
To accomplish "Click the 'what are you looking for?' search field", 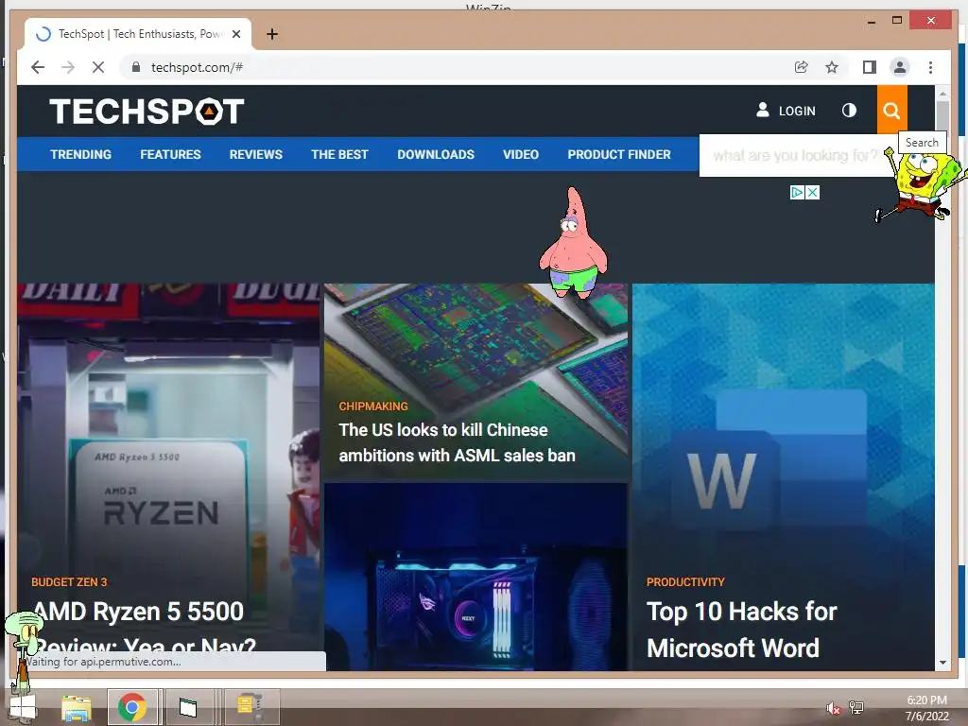I will [x=796, y=156].
